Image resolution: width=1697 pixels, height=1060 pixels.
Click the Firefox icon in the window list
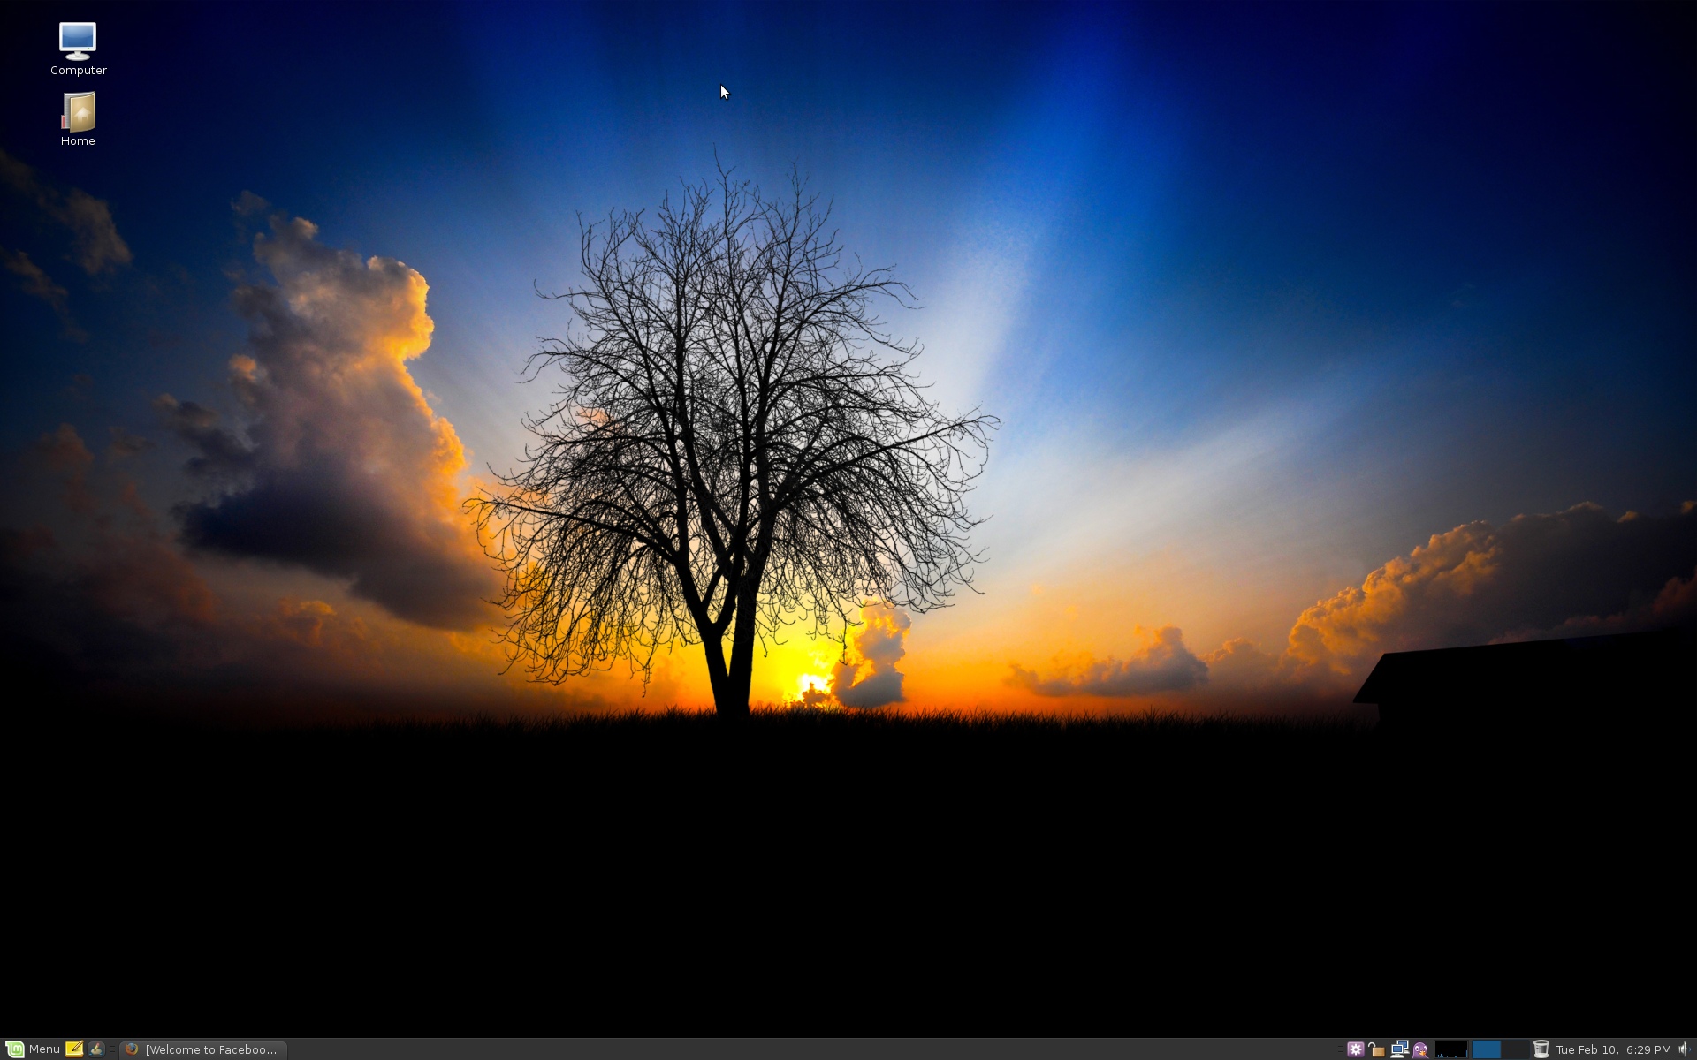(x=132, y=1049)
